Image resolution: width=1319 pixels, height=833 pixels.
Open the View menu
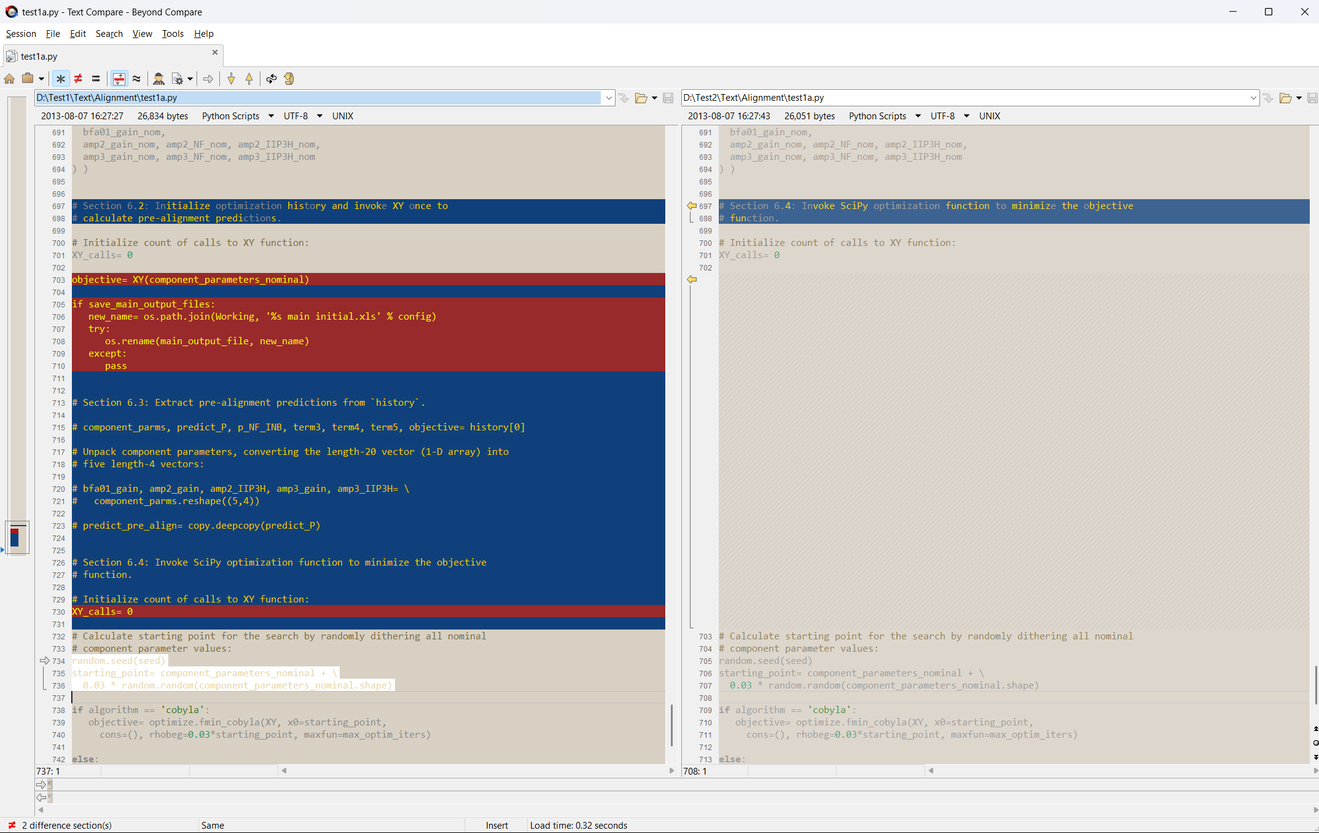click(x=143, y=34)
